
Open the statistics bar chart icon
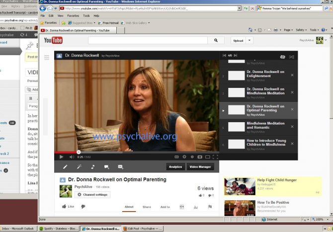tap(196, 207)
